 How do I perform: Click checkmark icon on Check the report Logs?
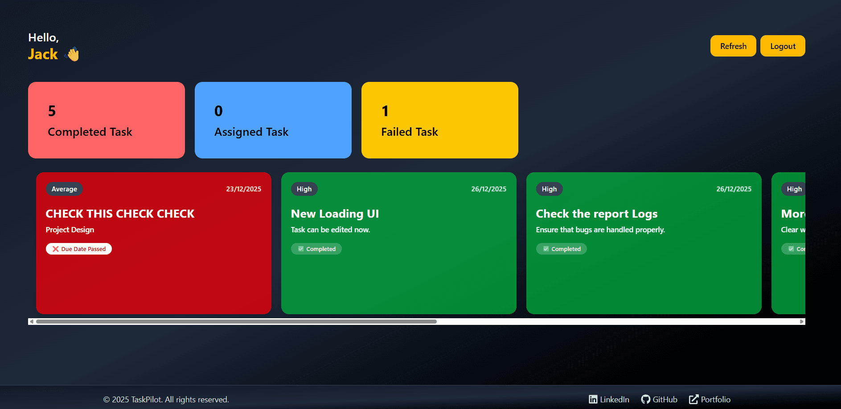[546, 249]
